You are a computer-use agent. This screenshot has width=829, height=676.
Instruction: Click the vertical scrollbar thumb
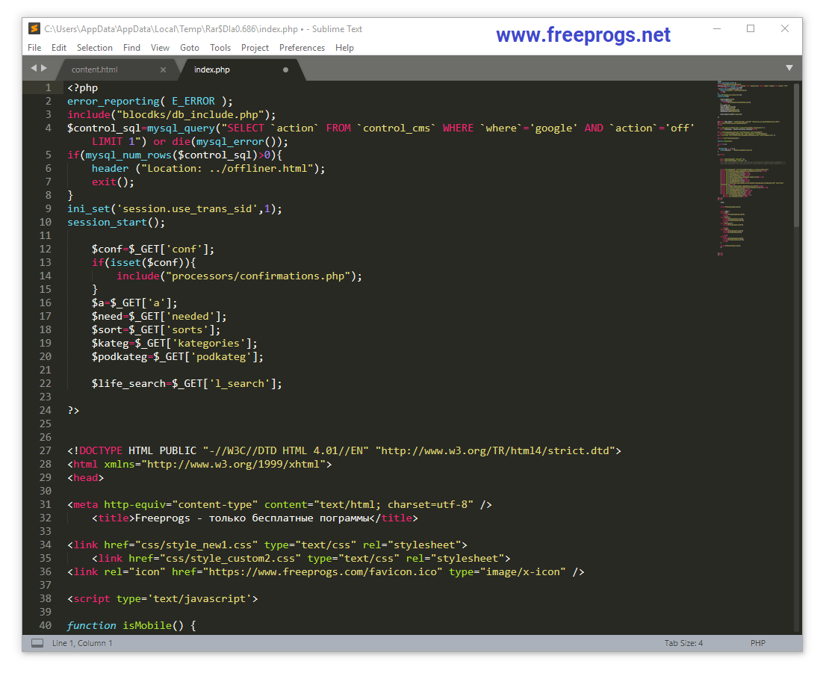coord(796,155)
